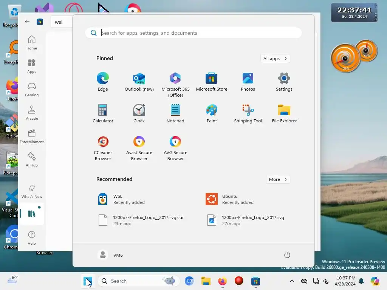The image size is (387, 290).
Task: Click network tray icon
Action: coord(316,281)
